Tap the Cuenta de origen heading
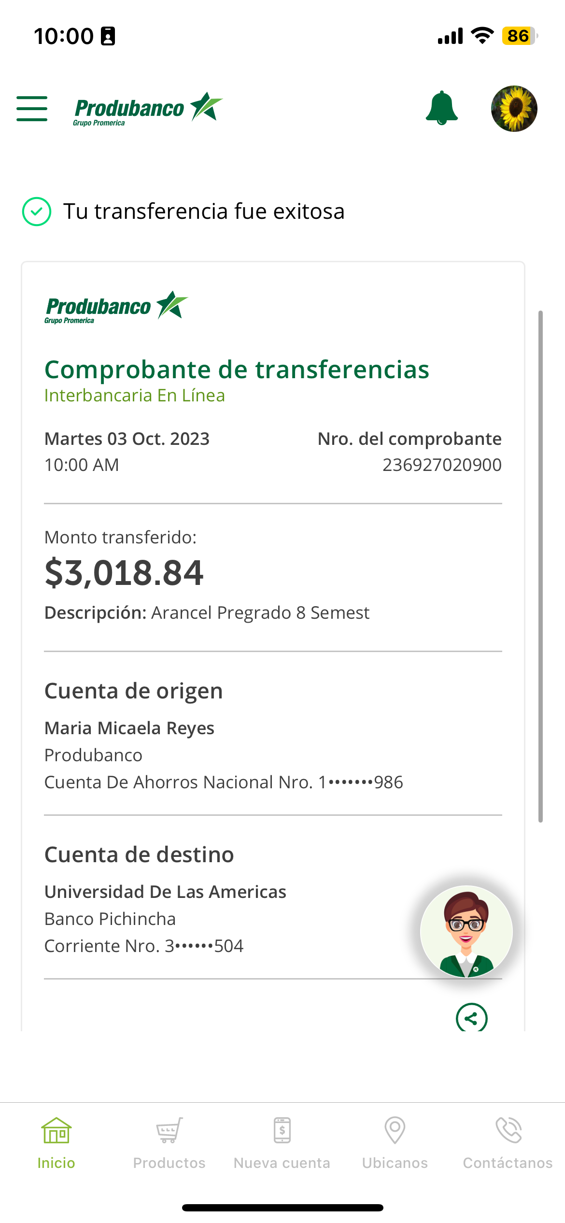The image size is (565, 1223). [134, 691]
